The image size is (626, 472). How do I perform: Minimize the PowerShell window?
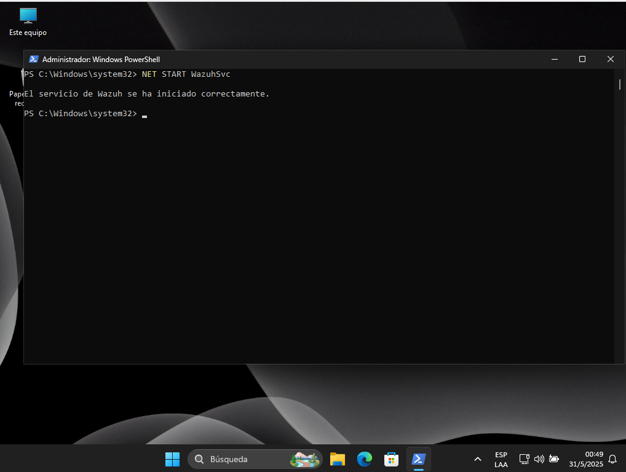point(554,60)
